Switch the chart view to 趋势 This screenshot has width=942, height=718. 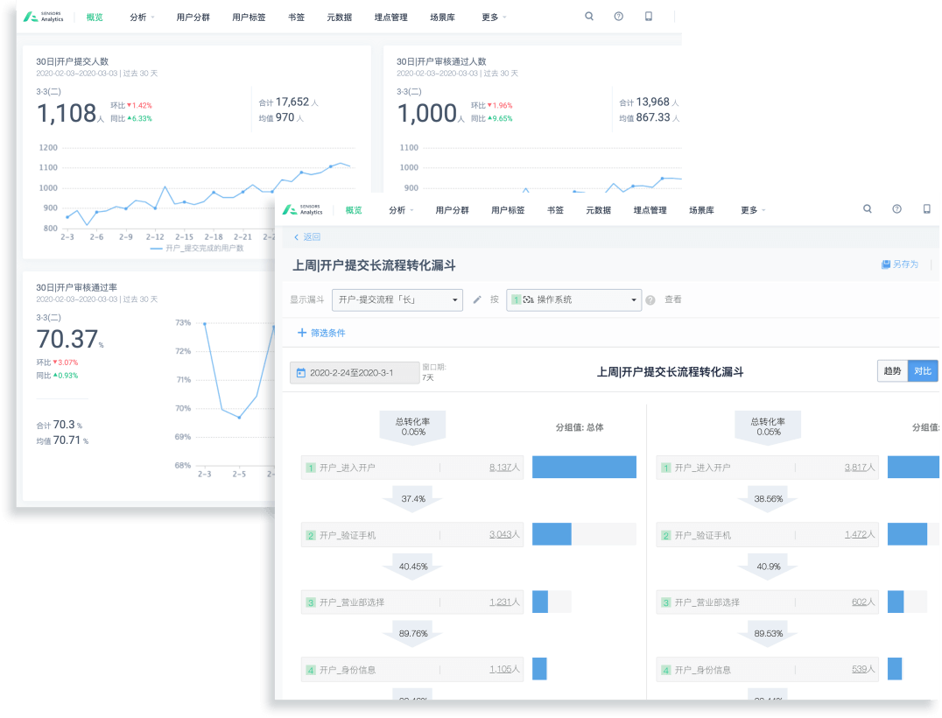tap(892, 371)
